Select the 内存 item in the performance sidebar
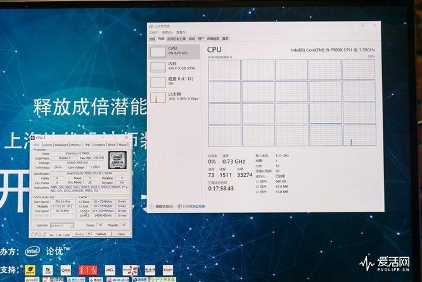This screenshot has height=282, width=422. coord(174,67)
